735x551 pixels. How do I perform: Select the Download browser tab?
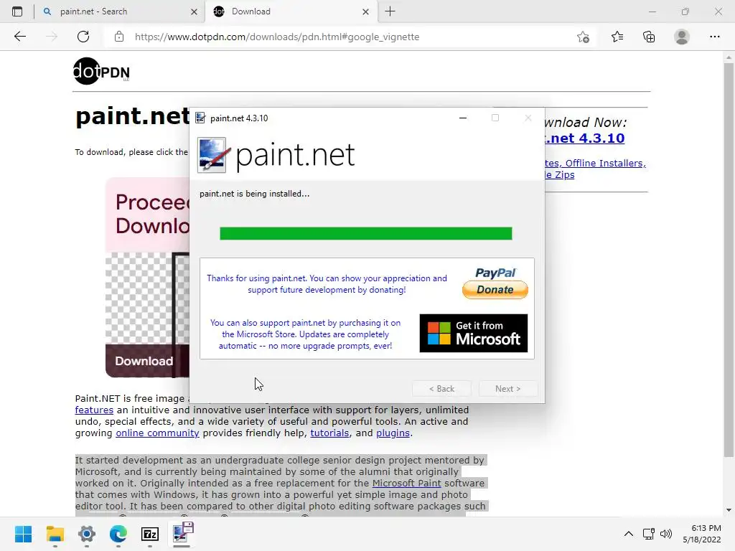291,11
